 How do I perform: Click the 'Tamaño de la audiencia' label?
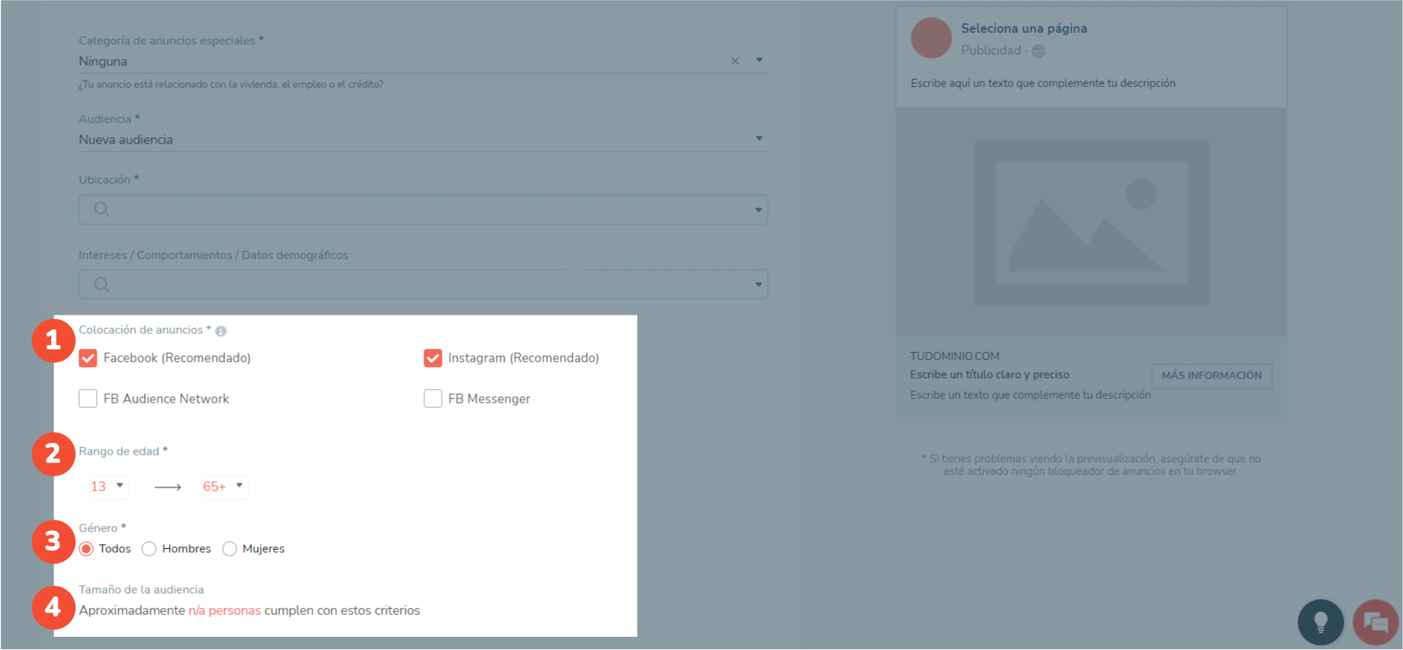(x=141, y=590)
